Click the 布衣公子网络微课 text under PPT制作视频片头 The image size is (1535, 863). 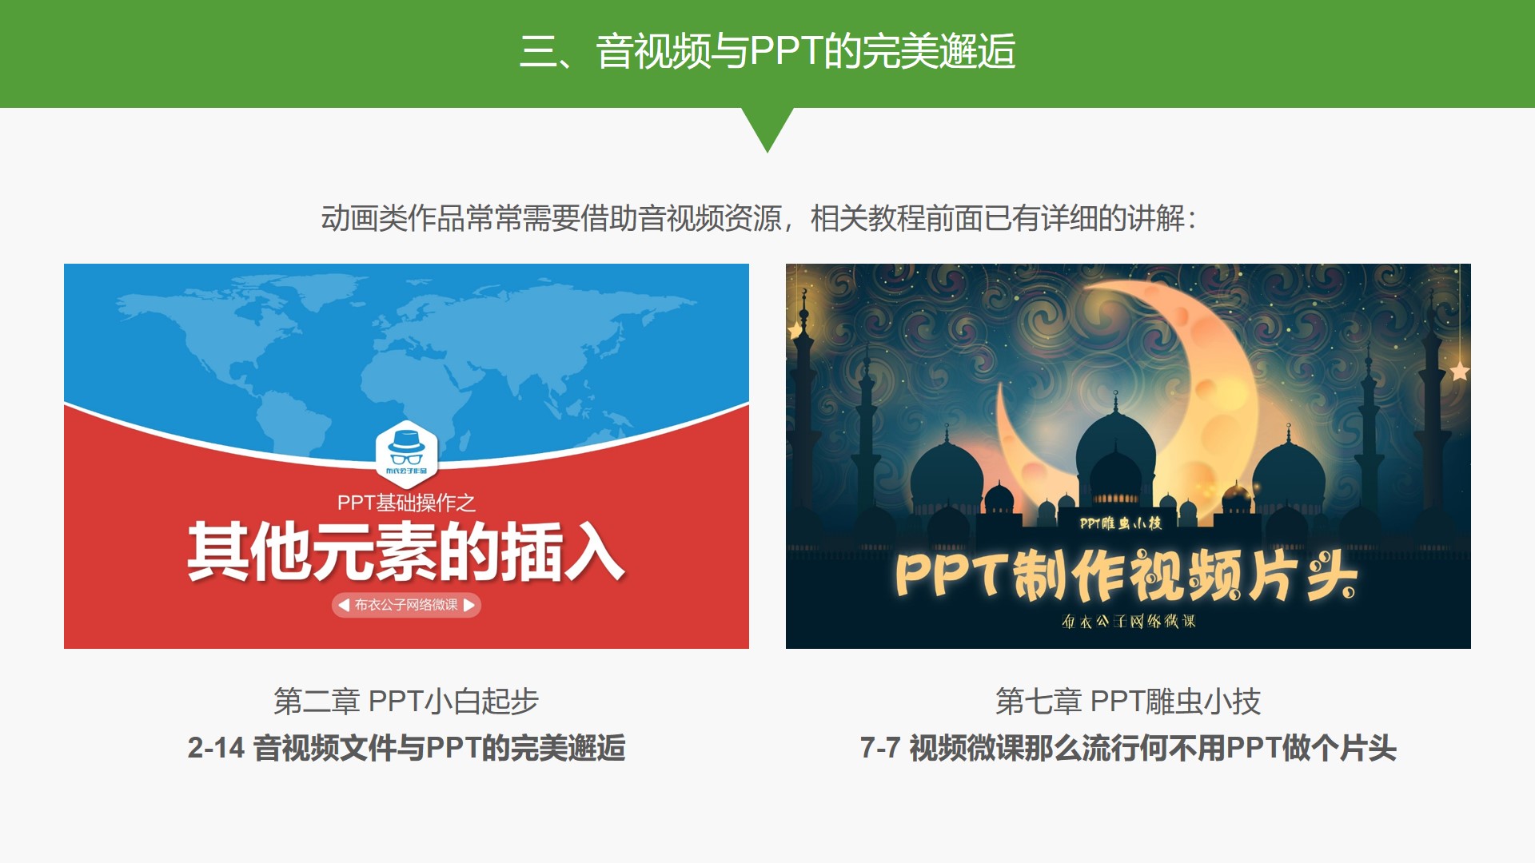click(x=1128, y=621)
